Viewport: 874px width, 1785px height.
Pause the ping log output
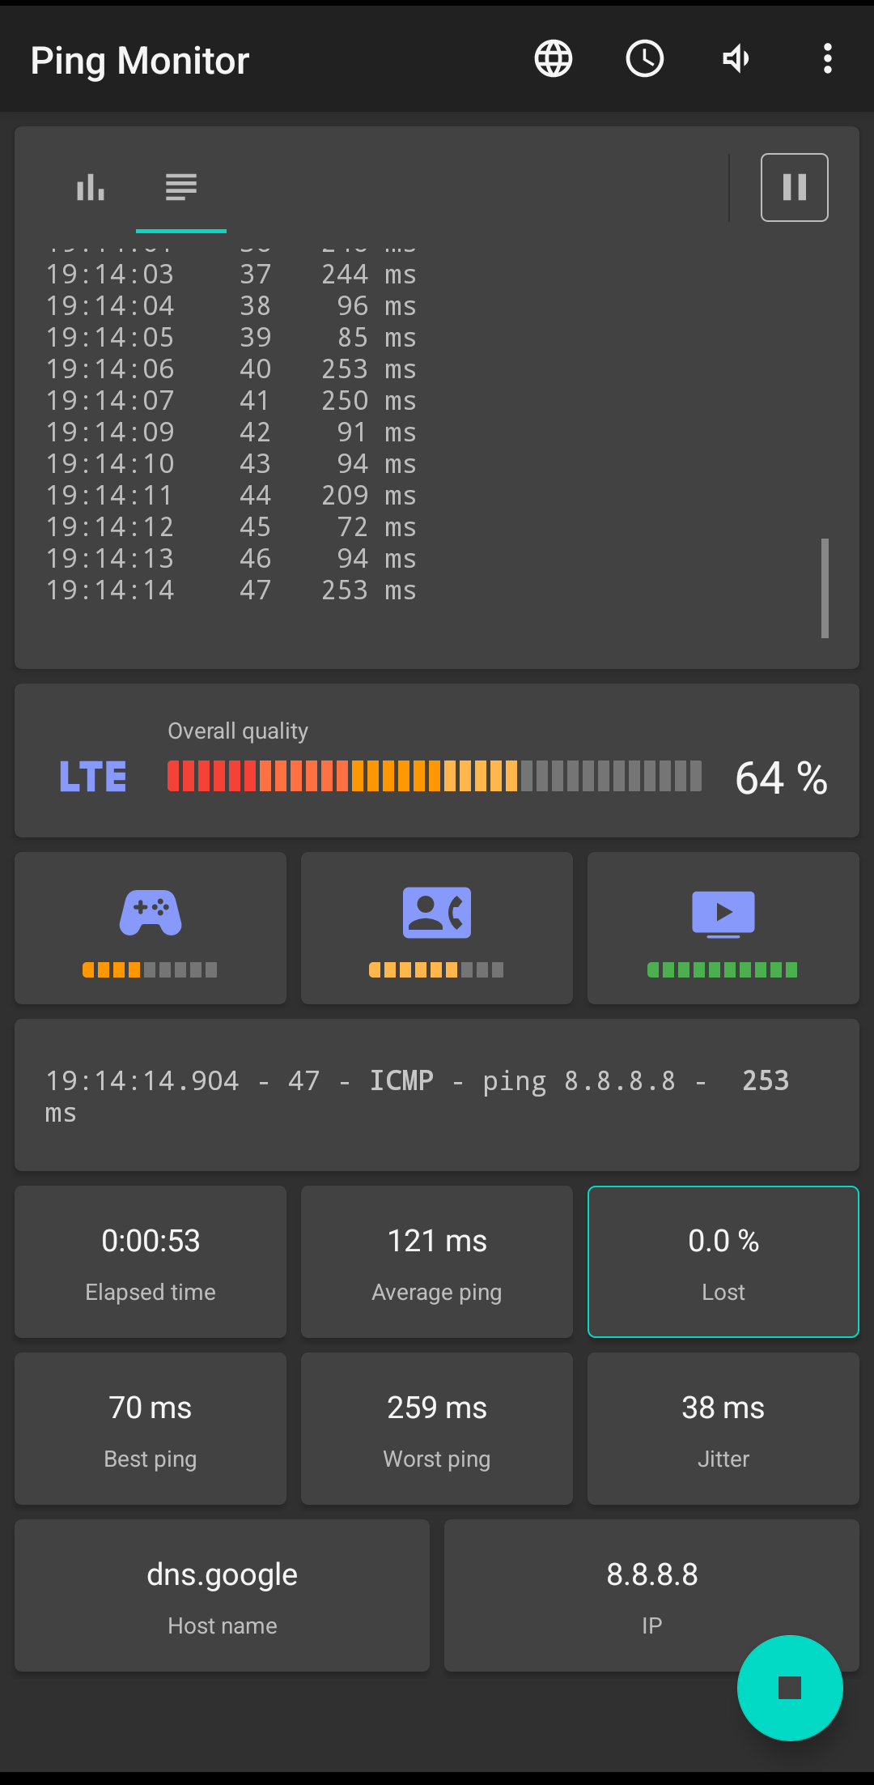795,187
